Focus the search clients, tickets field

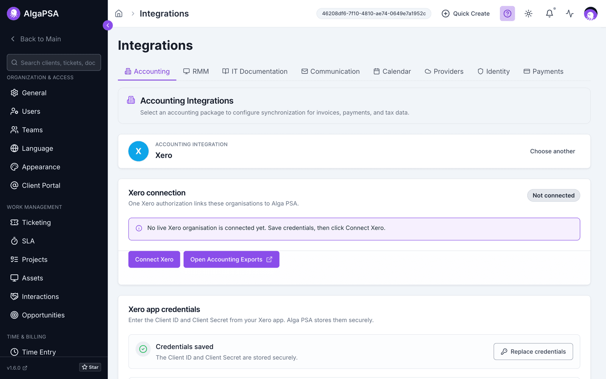pyautogui.click(x=54, y=63)
